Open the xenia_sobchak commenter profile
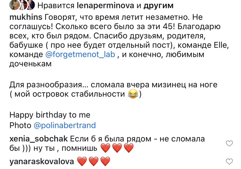 pyautogui.click(x=39, y=139)
